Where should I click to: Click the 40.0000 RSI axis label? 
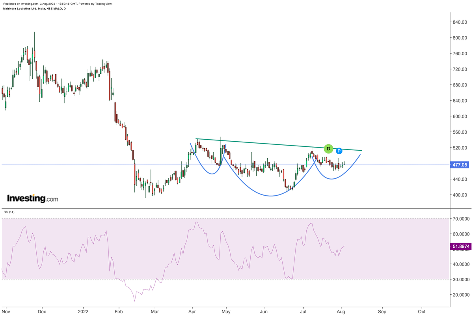[x=460, y=264]
